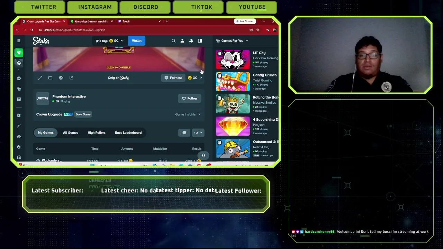The width and height of the screenshot is (443, 249).
Task: Switch to the Twitch browser tab
Action: tap(139, 21)
